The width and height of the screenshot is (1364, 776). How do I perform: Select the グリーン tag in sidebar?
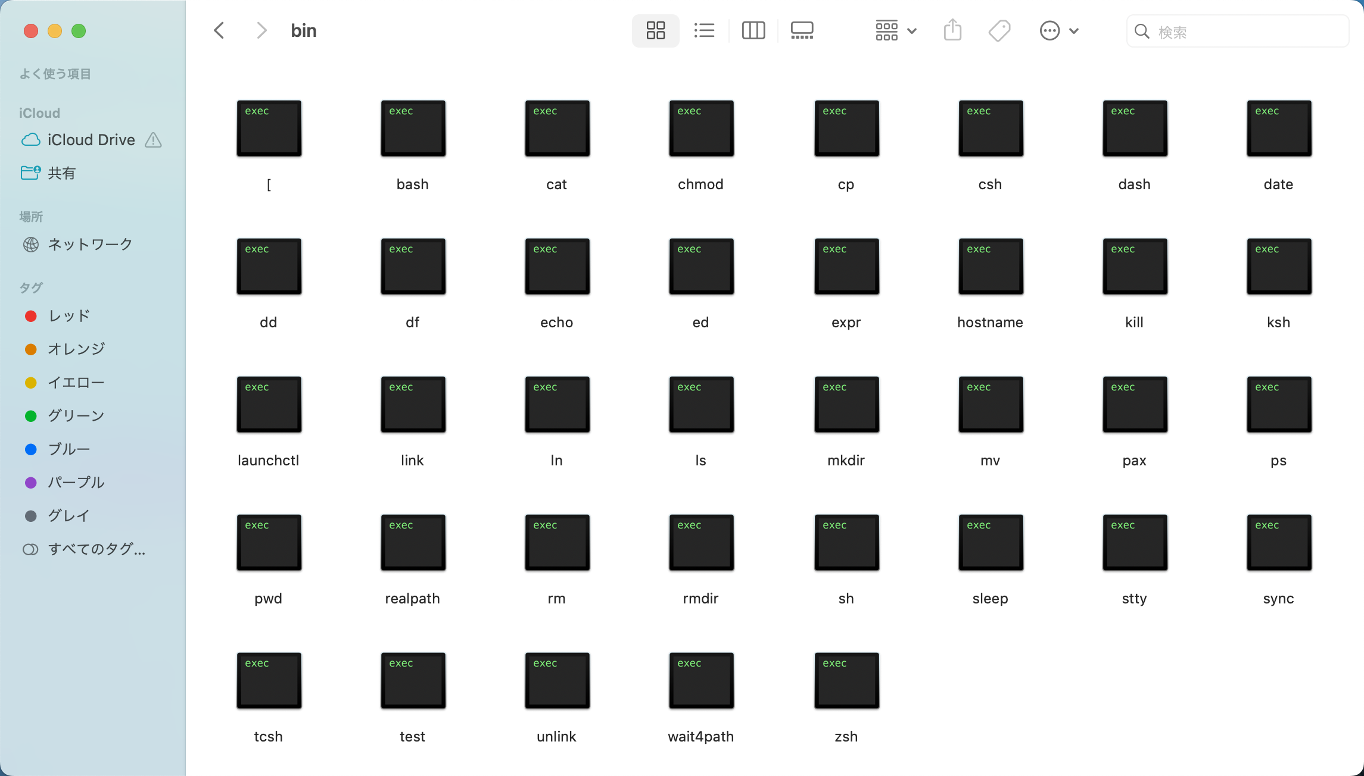coord(75,415)
